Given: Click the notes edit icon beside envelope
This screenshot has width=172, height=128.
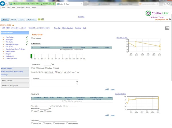Looking at the screenshot, I should (42, 19).
